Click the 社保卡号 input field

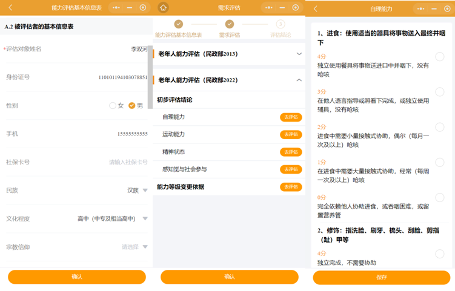[x=128, y=162]
